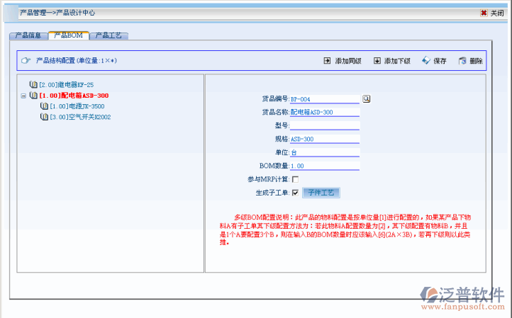Click the BOM数量 input field

click(324, 166)
